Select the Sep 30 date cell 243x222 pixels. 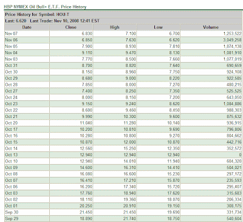coord(27,212)
